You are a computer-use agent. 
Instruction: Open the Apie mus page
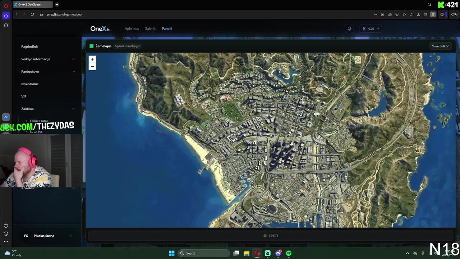132,28
